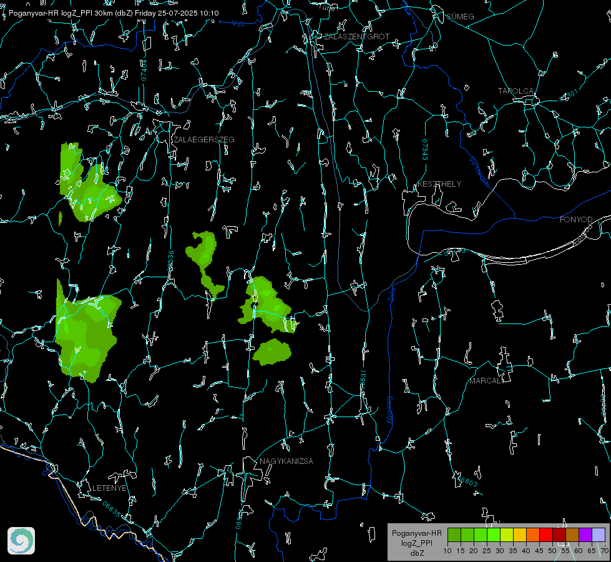Screen dimensions: 611x562
Task: Click the 06835 road number label
Action: pos(112,509)
